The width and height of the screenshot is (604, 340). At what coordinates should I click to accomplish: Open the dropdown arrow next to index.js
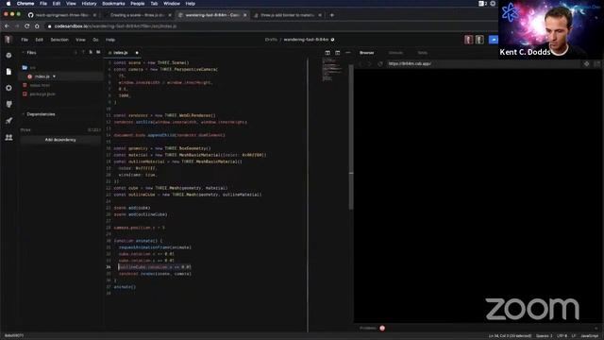pos(55,76)
